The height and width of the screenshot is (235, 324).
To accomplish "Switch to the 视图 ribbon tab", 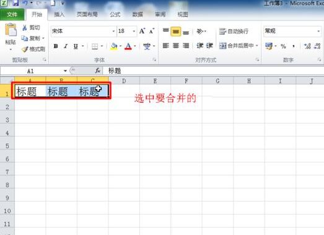I will point(183,14).
